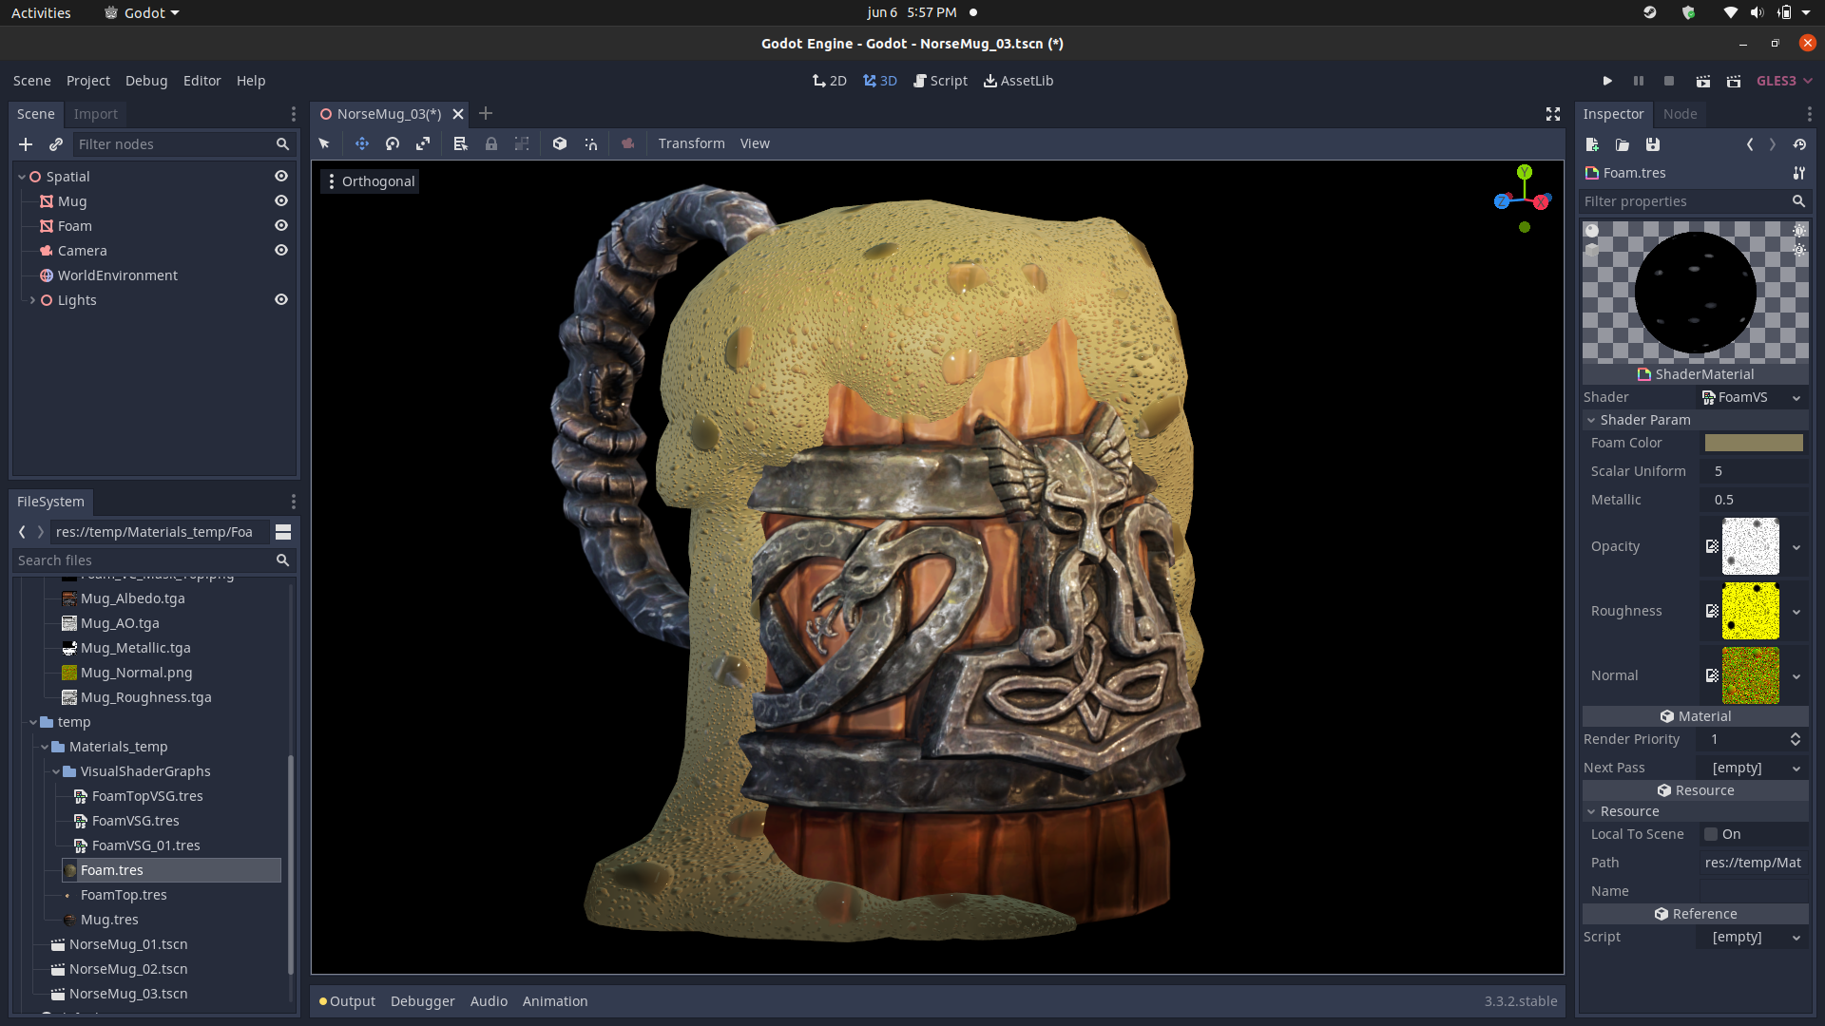Edit the Foam Color shader parameter swatch
Image resolution: width=1825 pixels, height=1026 pixels.
(x=1754, y=443)
